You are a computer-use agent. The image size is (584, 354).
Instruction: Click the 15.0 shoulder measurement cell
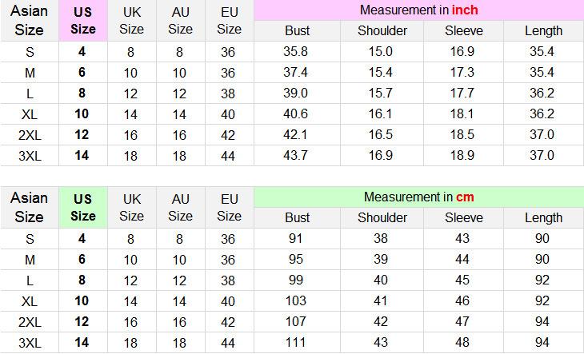click(x=382, y=51)
